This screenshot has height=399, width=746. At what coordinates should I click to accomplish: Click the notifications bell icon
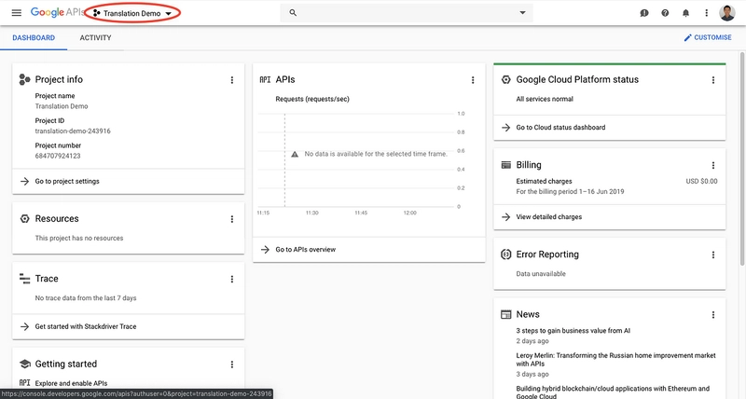click(x=686, y=13)
